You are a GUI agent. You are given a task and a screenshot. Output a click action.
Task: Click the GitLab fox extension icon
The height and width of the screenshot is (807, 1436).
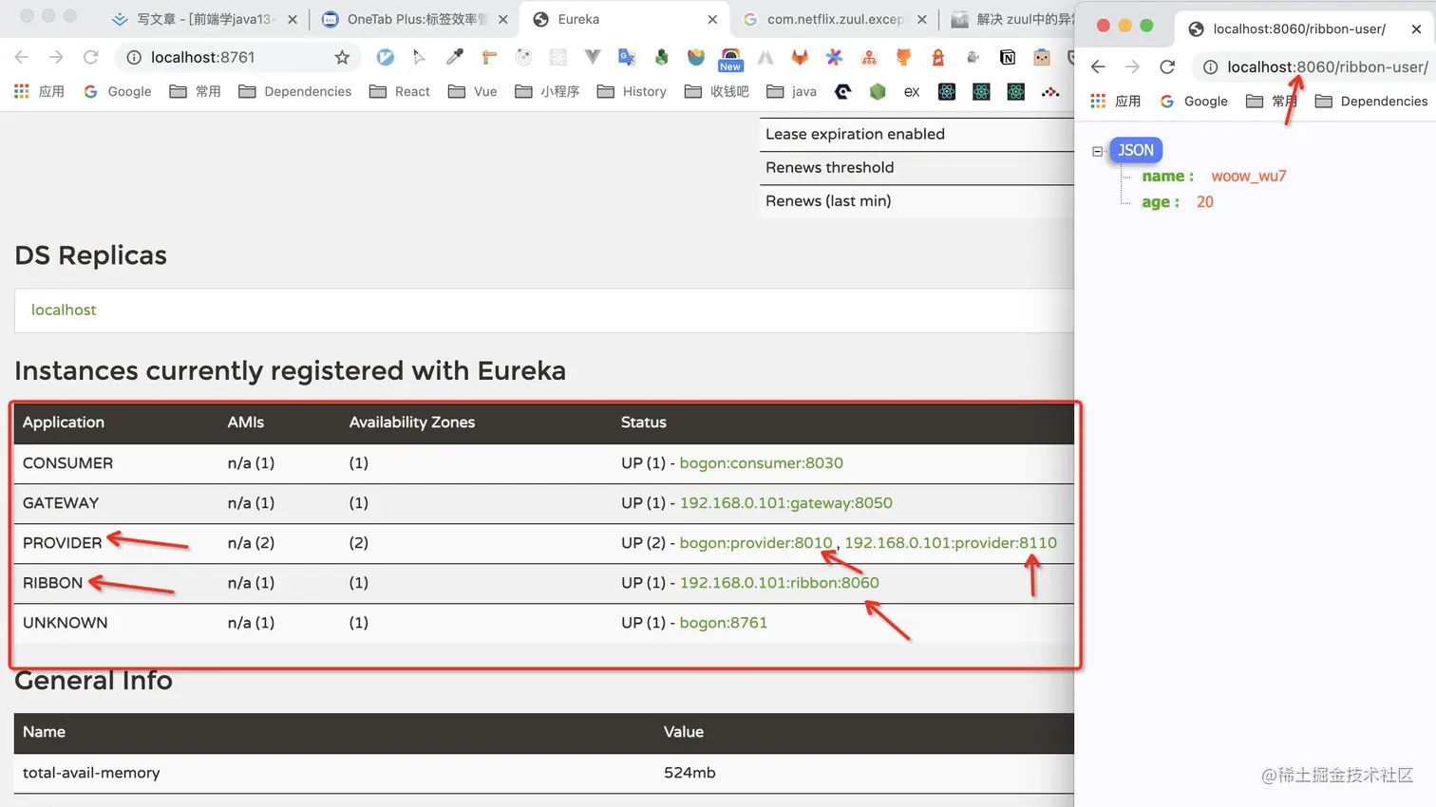pyautogui.click(x=800, y=57)
